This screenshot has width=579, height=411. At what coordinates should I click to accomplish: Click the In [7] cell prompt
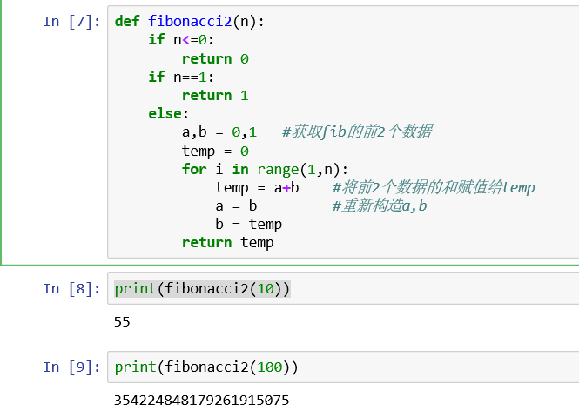point(71,21)
